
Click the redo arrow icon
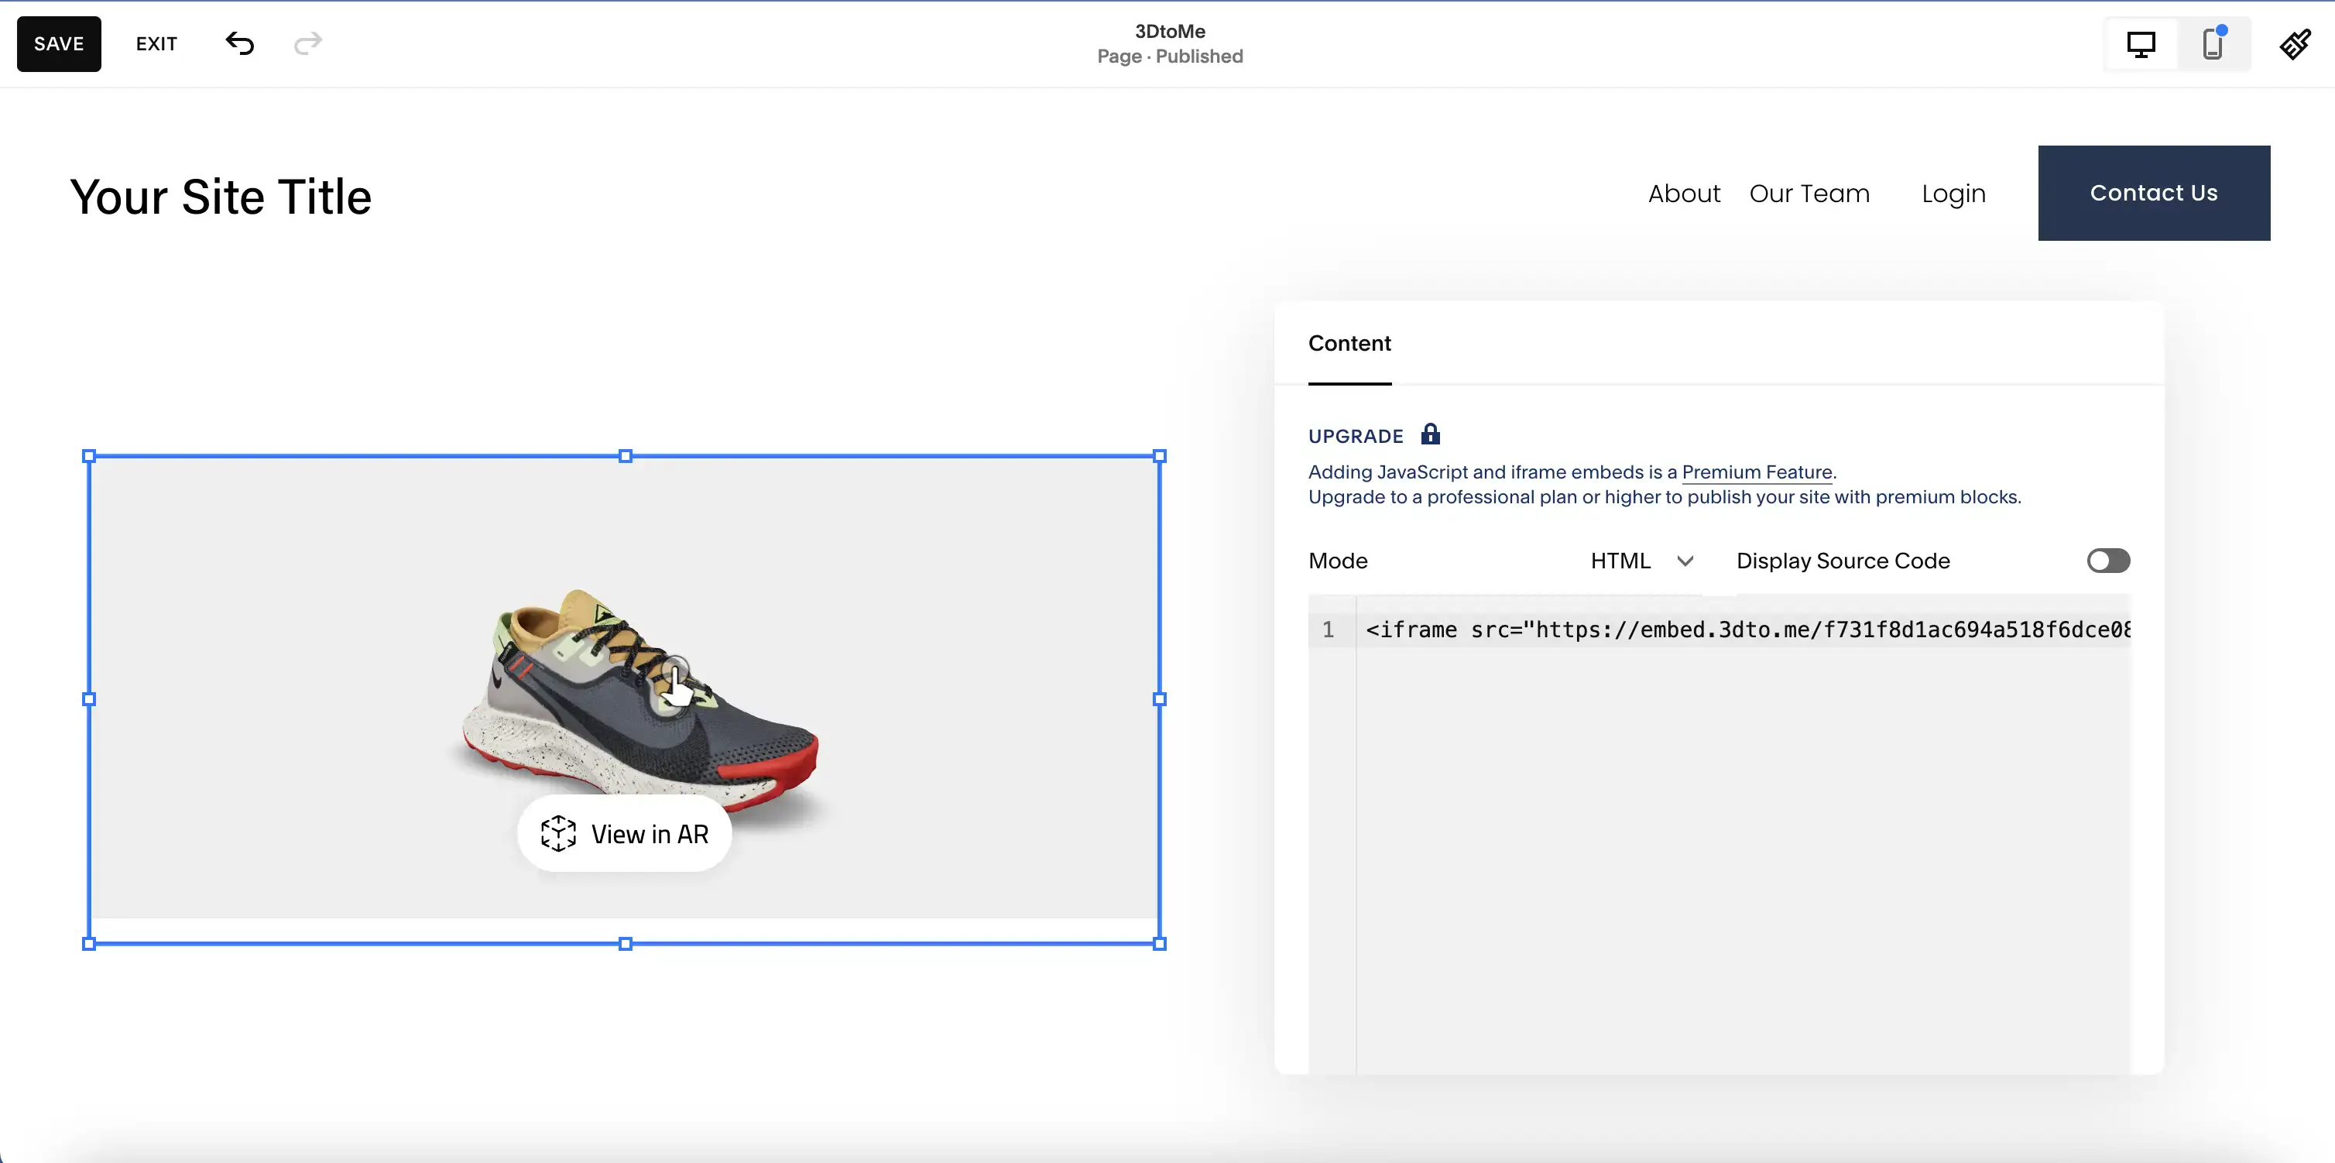[x=308, y=43]
